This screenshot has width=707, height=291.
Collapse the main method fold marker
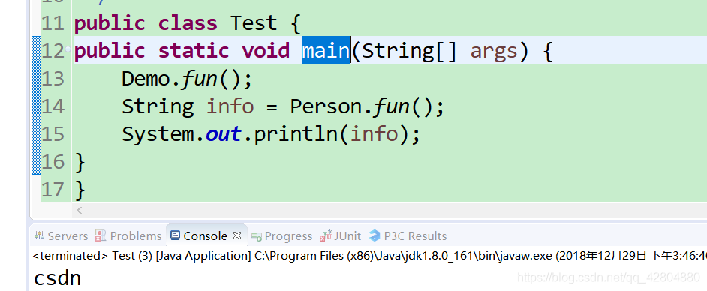[x=68, y=49]
